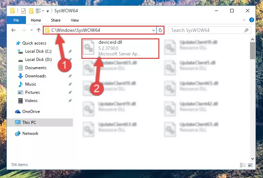
Task: Click the file list scroll down arrow
Action: click(252, 159)
